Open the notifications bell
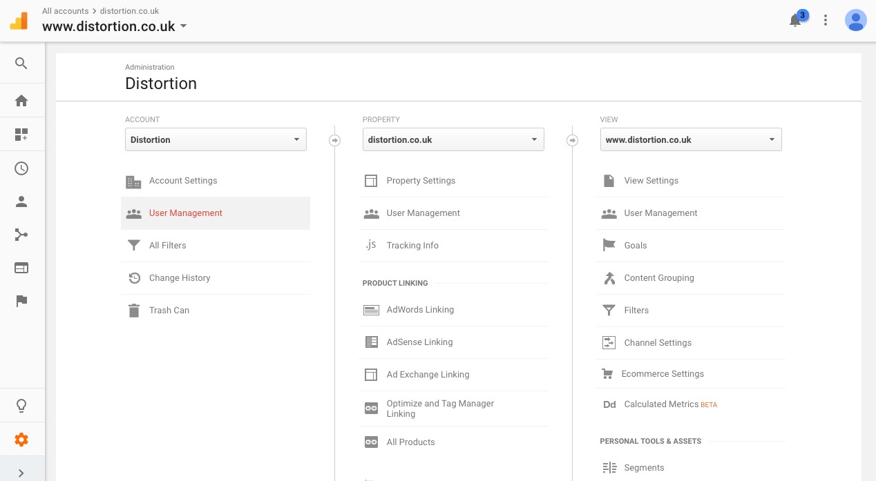 pos(795,21)
